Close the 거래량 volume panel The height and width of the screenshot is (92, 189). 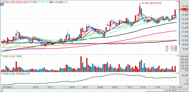coord(178,56)
